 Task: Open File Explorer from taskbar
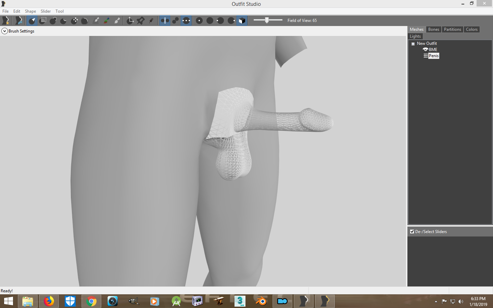[28, 301]
